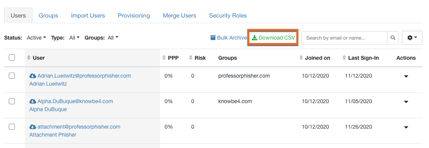Click the cloud icon beside Alpha.DuBuque email
Screen dimensions: 429x148
[32, 101]
